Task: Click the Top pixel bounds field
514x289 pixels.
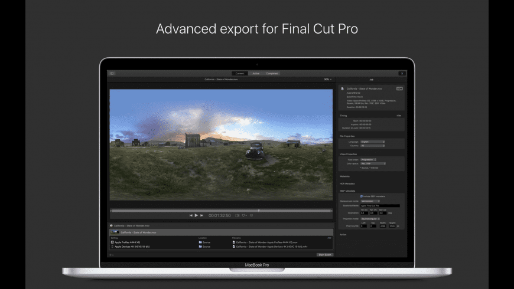Action: point(373,226)
